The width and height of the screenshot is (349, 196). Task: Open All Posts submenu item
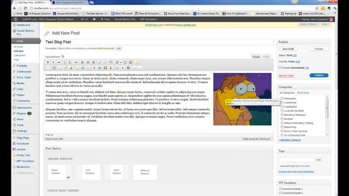[18, 47]
